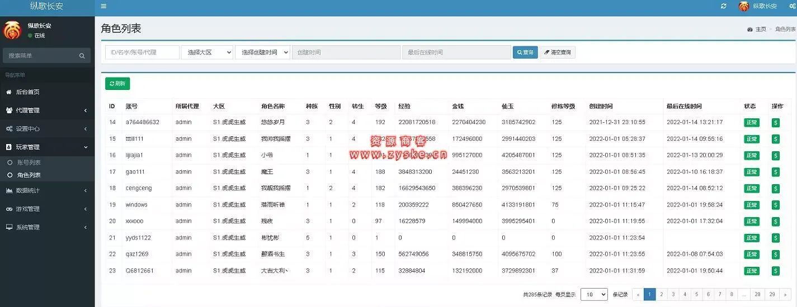Click the account cell windows
797x307 pixels.
pos(136,205)
